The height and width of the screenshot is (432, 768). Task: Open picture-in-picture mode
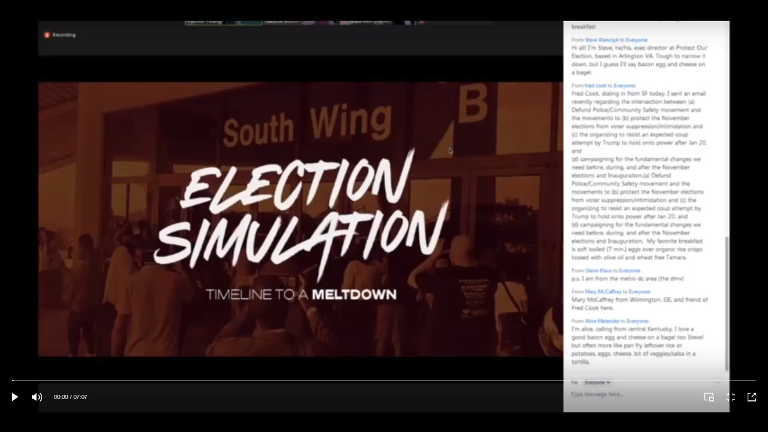[x=709, y=397]
